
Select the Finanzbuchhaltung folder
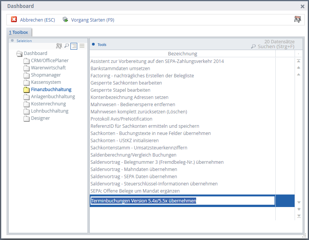(51, 89)
